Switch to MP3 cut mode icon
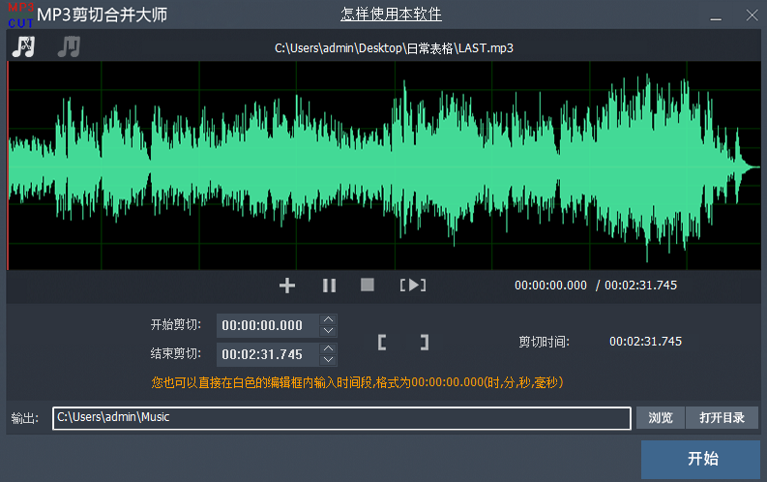Image resolution: width=767 pixels, height=482 pixels. coord(22,46)
